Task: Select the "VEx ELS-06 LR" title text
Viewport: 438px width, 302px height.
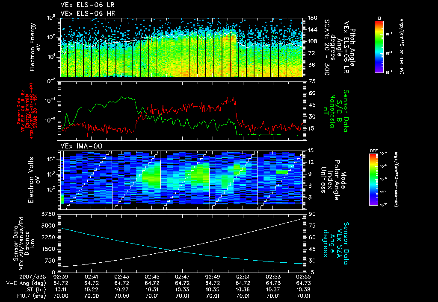Action: pyautogui.click(x=87, y=5)
